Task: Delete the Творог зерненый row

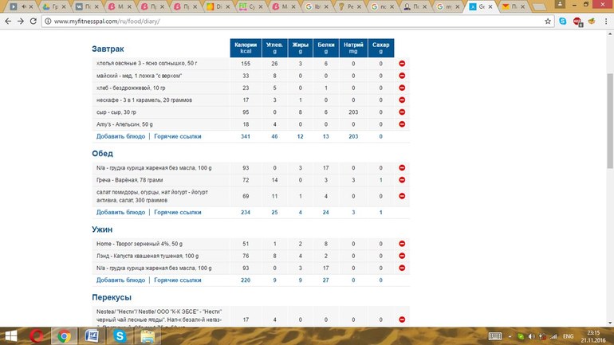Action: tap(402, 244)
